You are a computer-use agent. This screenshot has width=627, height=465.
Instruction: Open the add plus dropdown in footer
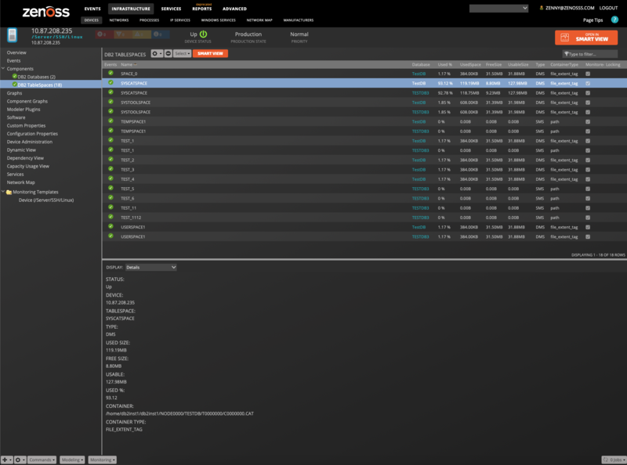click(x=7, y=460)
